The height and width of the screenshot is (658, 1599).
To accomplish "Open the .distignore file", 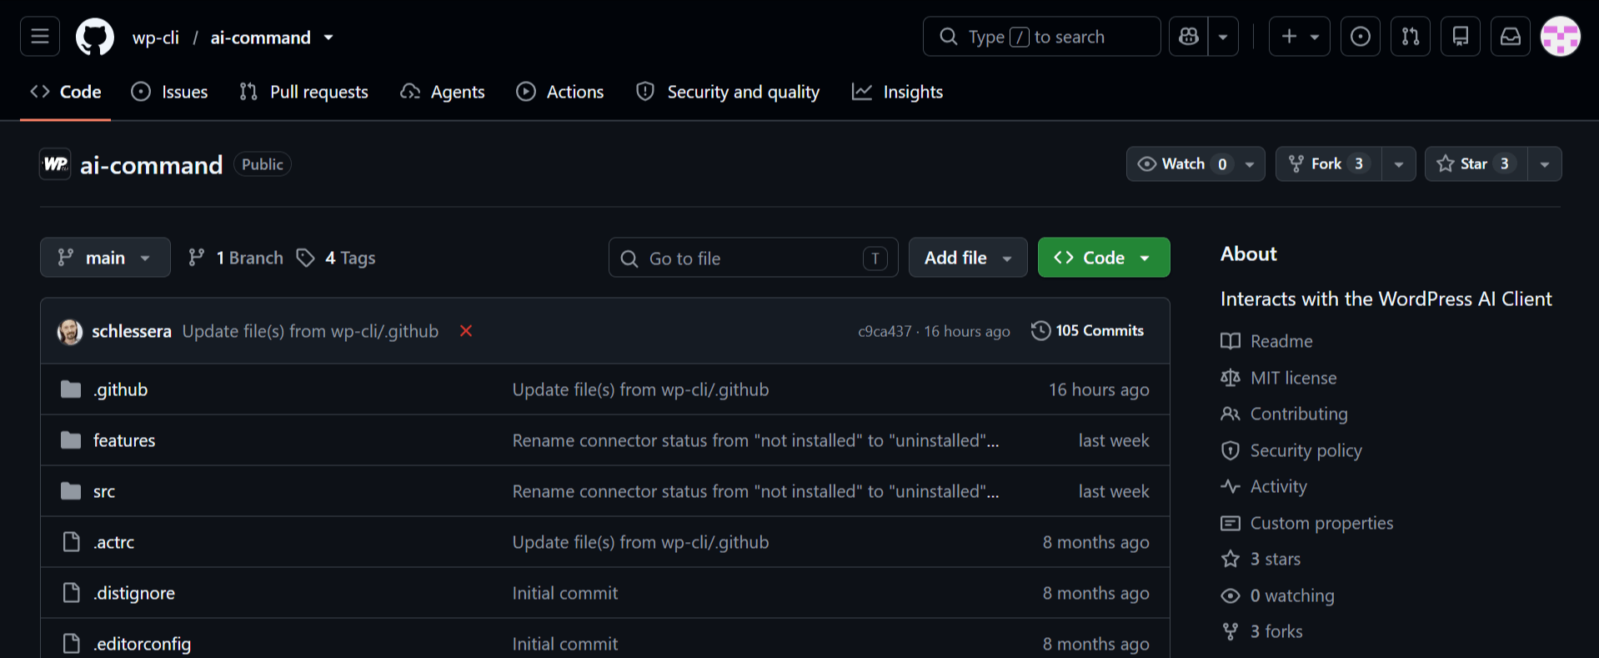I will 134,593.
